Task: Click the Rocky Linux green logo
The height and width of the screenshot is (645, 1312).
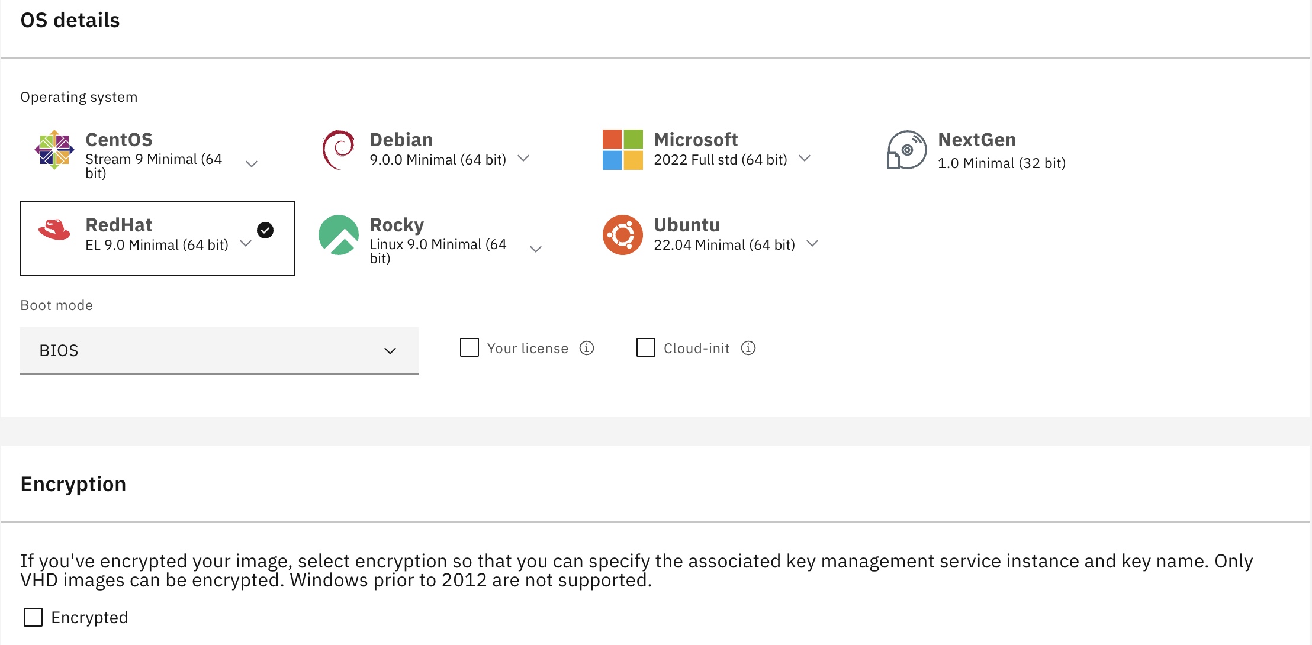Action: (x=338, y=235)
